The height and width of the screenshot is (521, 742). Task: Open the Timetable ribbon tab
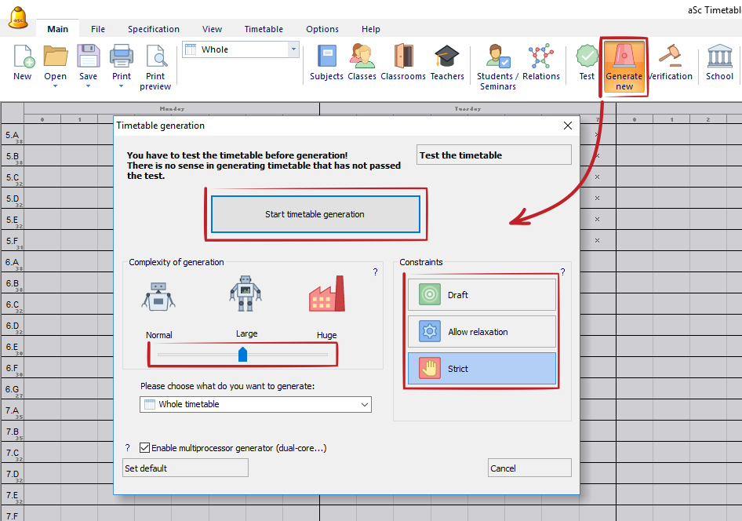[264, 29]
